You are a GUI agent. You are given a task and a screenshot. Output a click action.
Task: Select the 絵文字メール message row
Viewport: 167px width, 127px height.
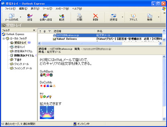click(100, 35)
